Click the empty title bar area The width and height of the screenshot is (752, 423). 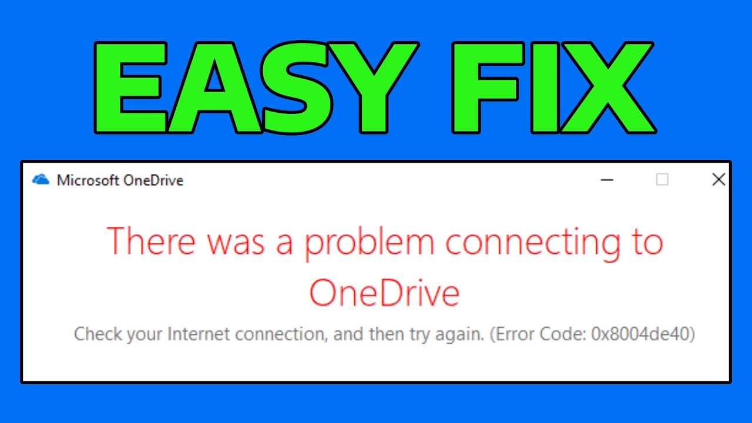388,180
